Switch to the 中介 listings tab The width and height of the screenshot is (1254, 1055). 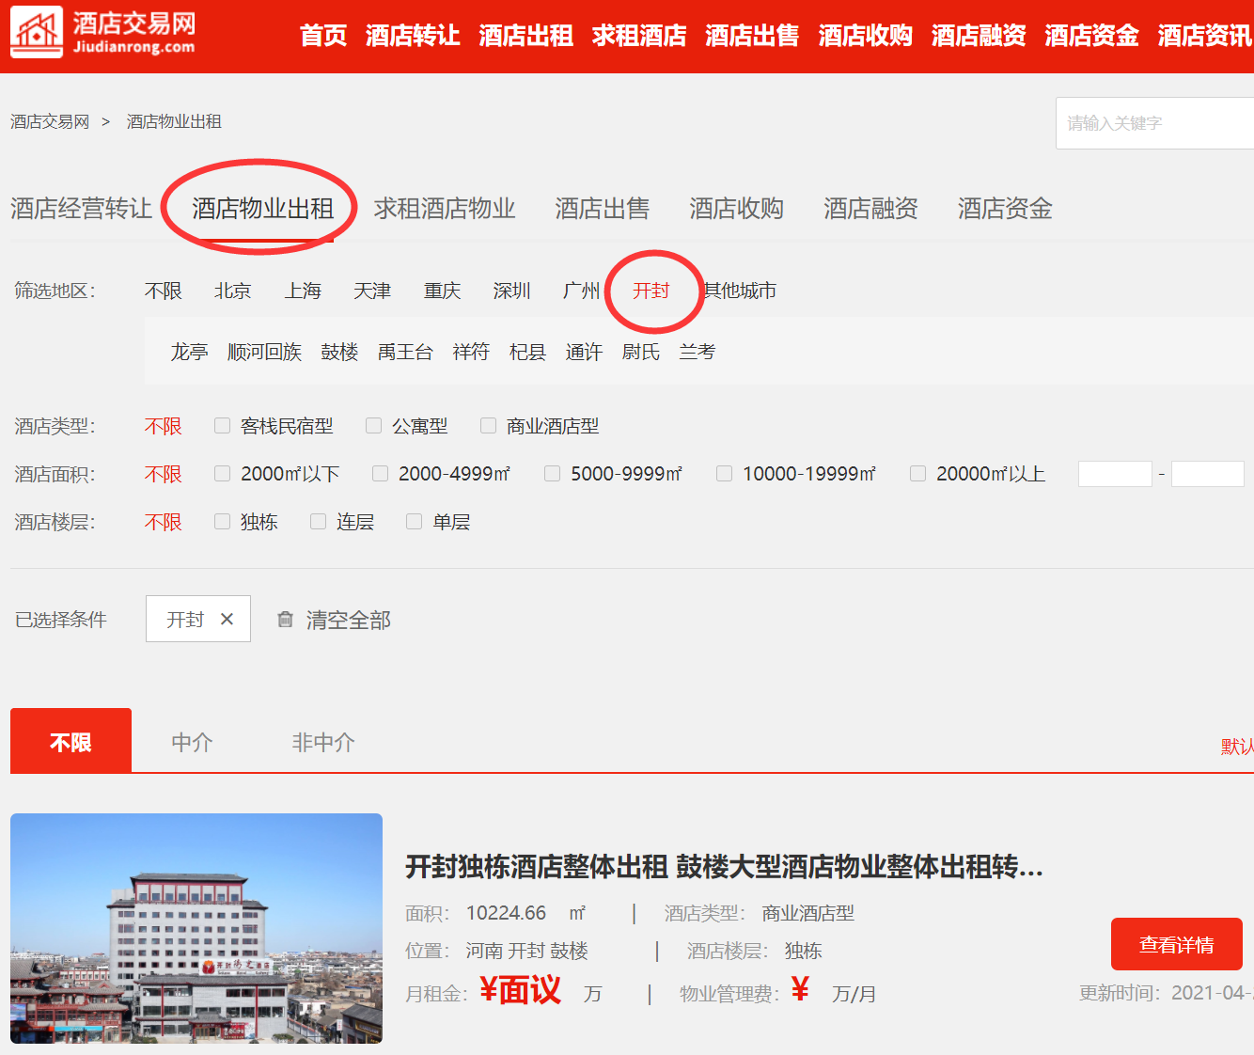192,743
